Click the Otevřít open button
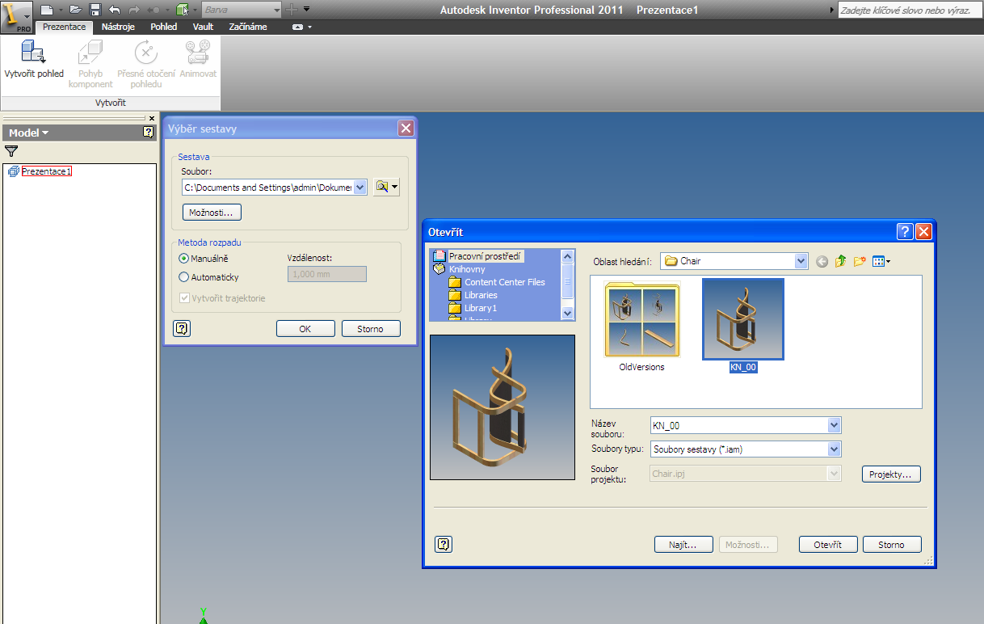 tap(828, 545)
